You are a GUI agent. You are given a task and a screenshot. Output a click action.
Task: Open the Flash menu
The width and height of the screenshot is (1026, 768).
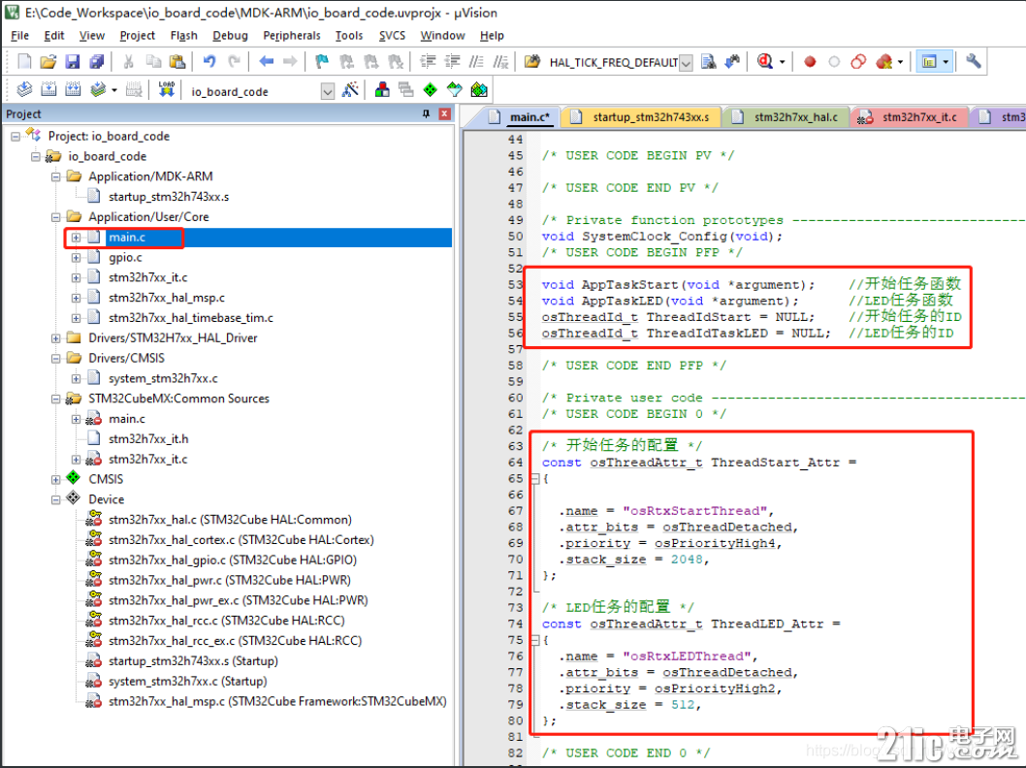click(x=184, y=35)
